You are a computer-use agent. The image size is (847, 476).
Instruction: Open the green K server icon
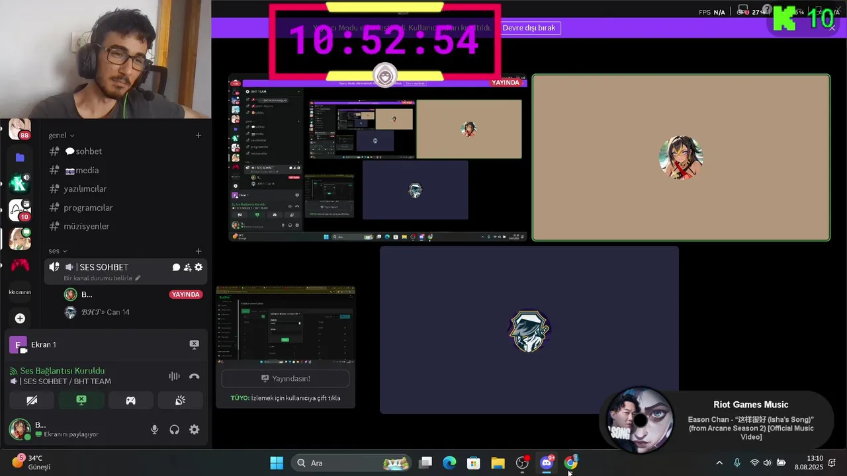click(x=20, y=183)
